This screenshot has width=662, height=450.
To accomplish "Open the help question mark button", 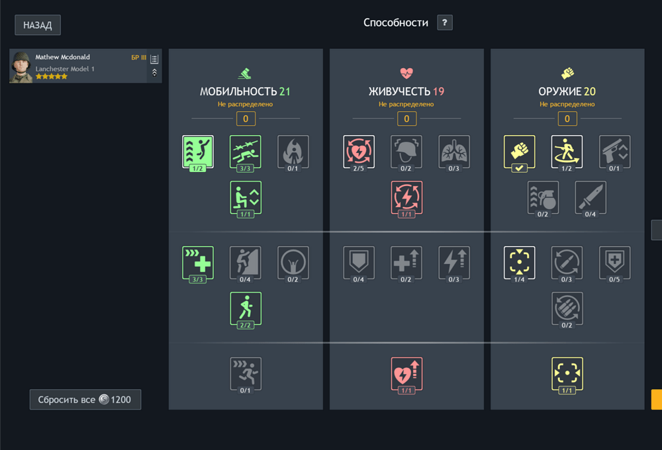I will [x=445, y=22].
